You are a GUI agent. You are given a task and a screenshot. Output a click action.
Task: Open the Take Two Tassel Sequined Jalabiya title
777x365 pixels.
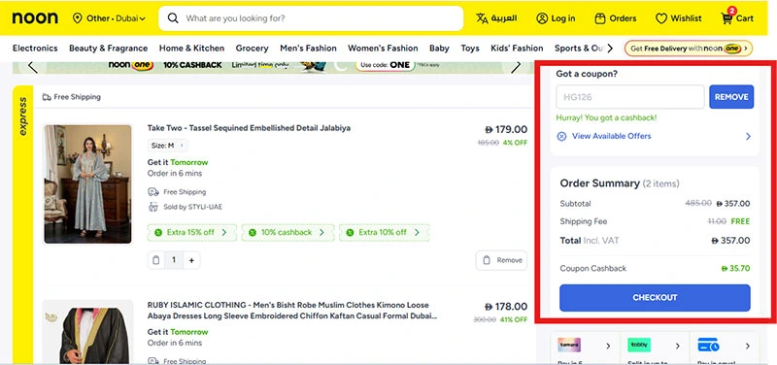(249, 128)
